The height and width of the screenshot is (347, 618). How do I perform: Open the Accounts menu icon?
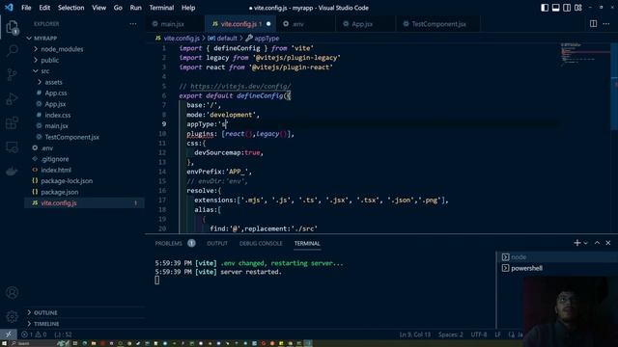[13, 292]
